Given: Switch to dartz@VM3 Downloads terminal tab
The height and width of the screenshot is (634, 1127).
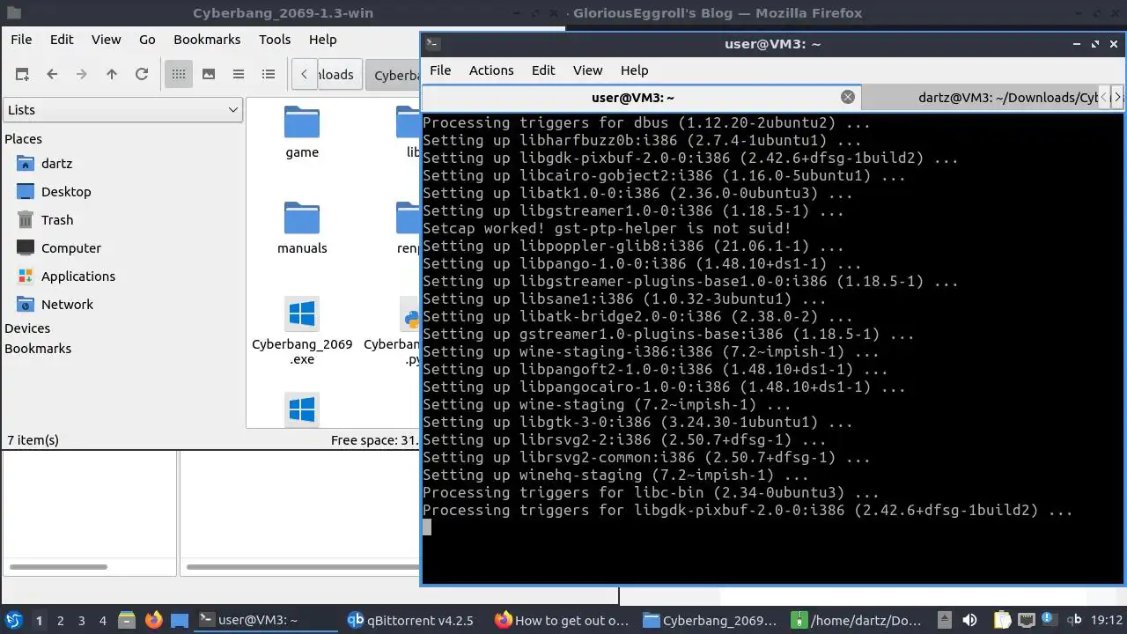Looking at the screenshot, I should pos(980,98).
